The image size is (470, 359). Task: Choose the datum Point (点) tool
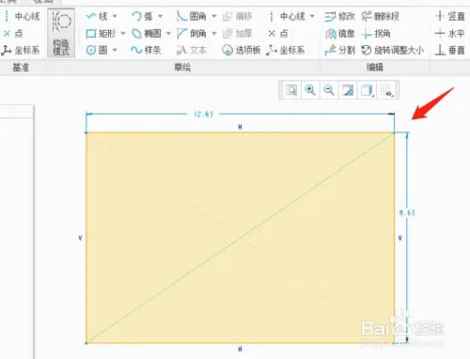pyautogui.click(x=13, y=33)
